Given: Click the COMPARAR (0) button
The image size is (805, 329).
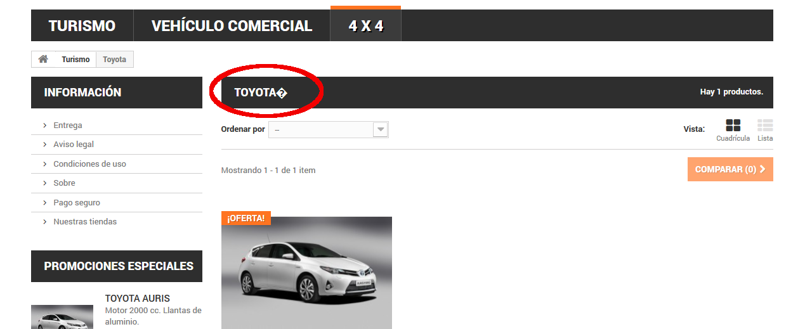Looking at the screenshot, I should pos(730,169).
